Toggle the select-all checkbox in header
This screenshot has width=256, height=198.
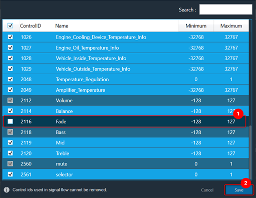11,26
